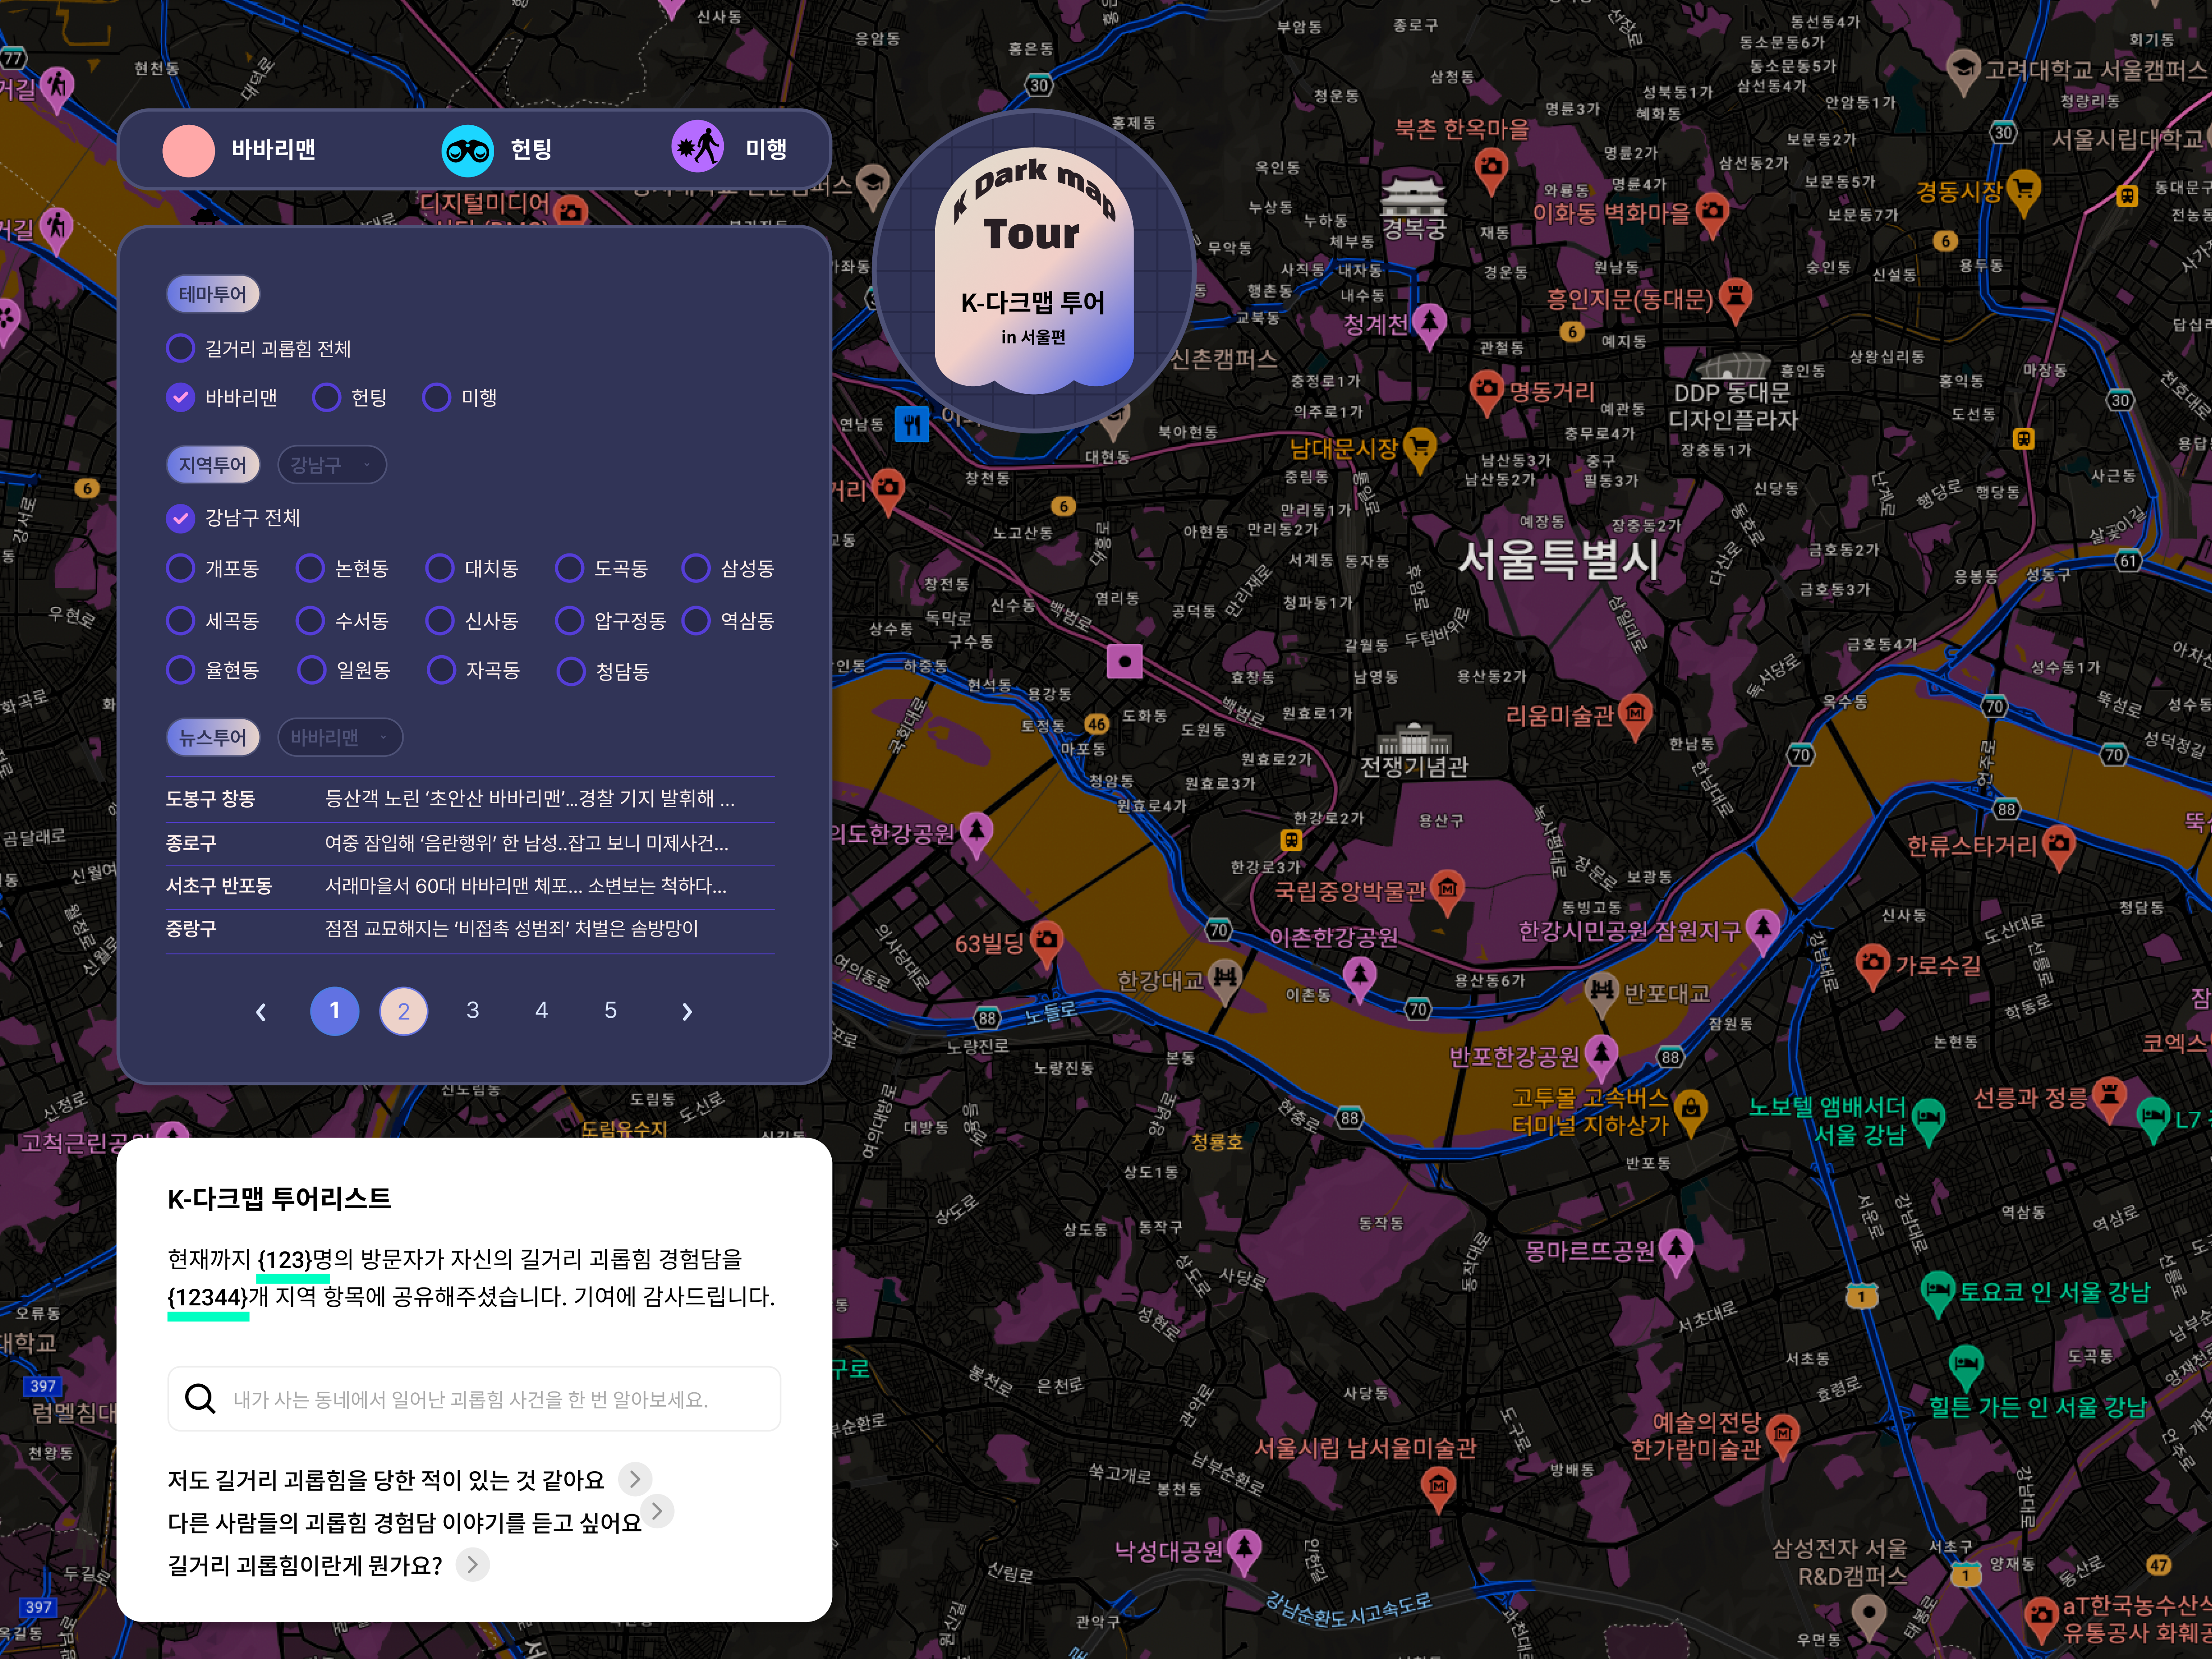Click the search magnifier icon

[x=200, y=1398]
